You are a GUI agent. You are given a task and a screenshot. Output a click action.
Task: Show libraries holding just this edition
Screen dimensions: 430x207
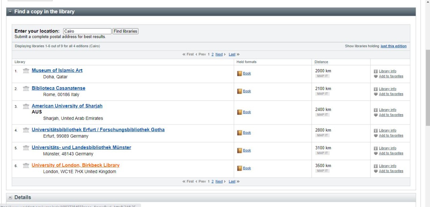(393, 46)
